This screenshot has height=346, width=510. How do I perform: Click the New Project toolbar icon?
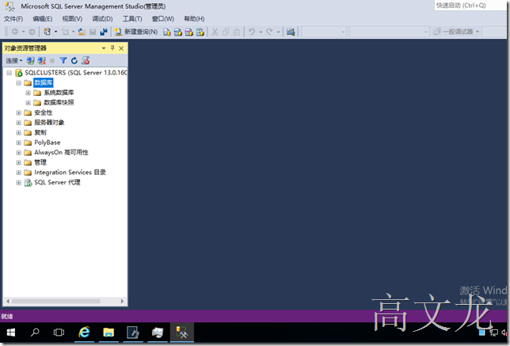click(48, 32)
